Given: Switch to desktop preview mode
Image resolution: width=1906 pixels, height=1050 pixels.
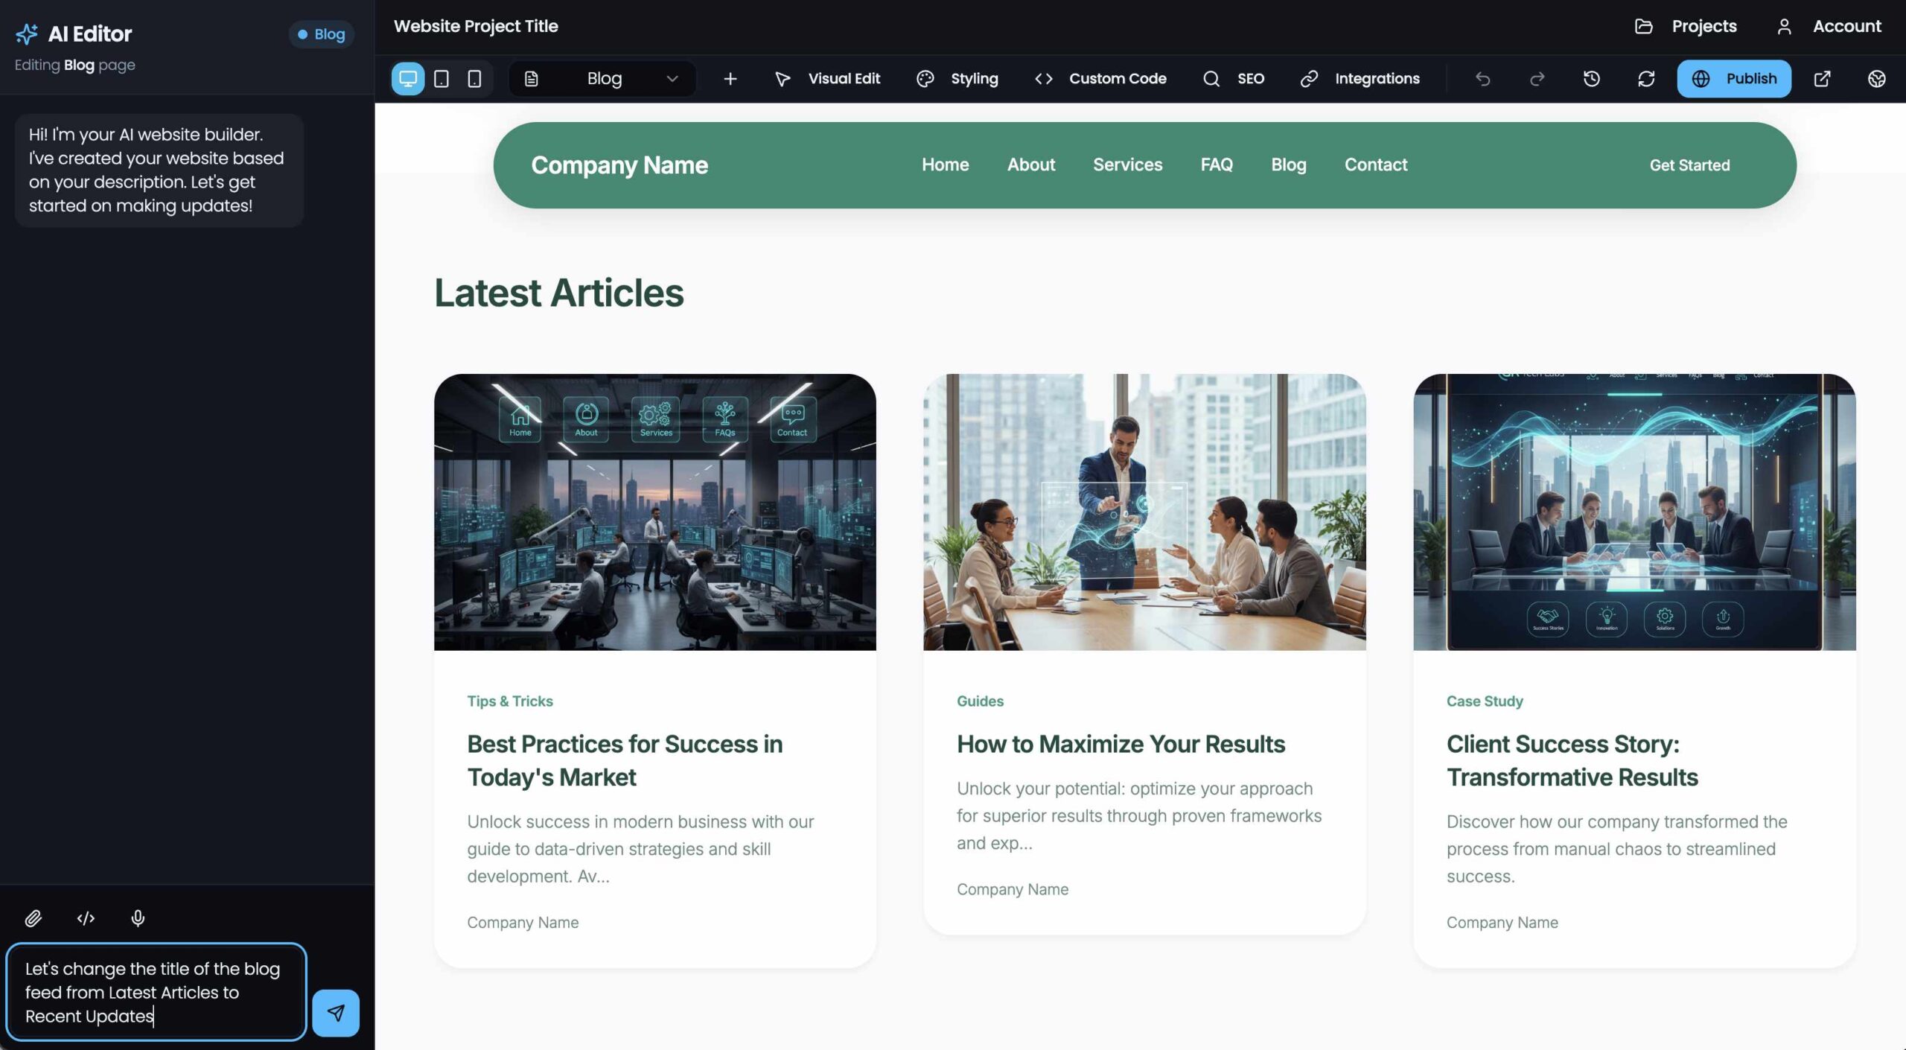Looking at the screenshot, I should (408, 78).
